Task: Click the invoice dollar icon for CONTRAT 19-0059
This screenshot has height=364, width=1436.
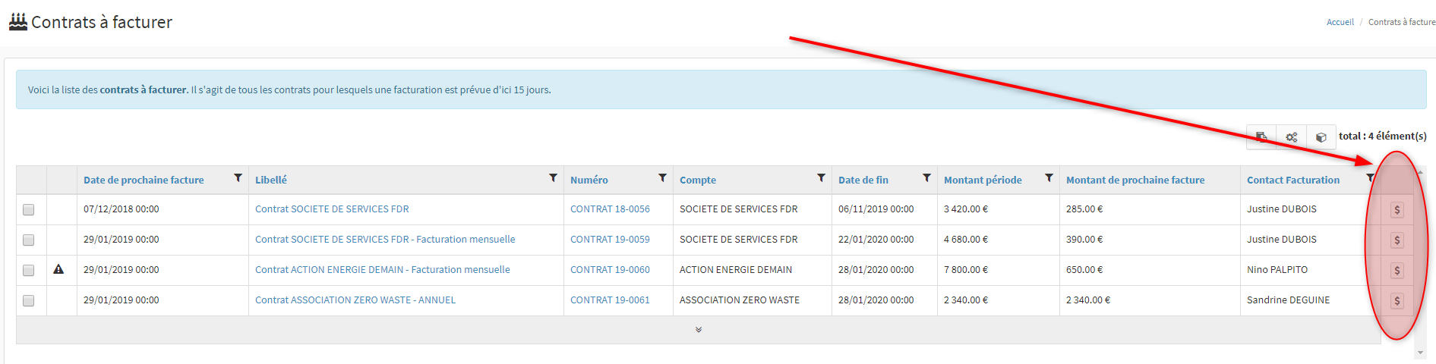Action: coord(1397,240)
